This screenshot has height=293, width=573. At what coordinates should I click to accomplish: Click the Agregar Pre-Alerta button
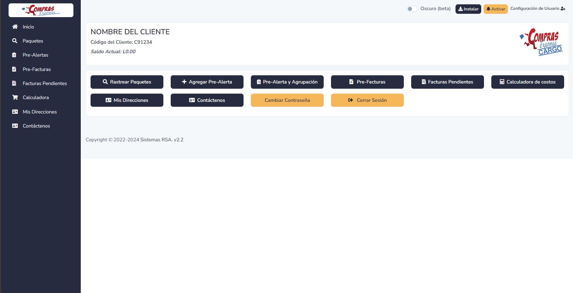click(207, 82)
